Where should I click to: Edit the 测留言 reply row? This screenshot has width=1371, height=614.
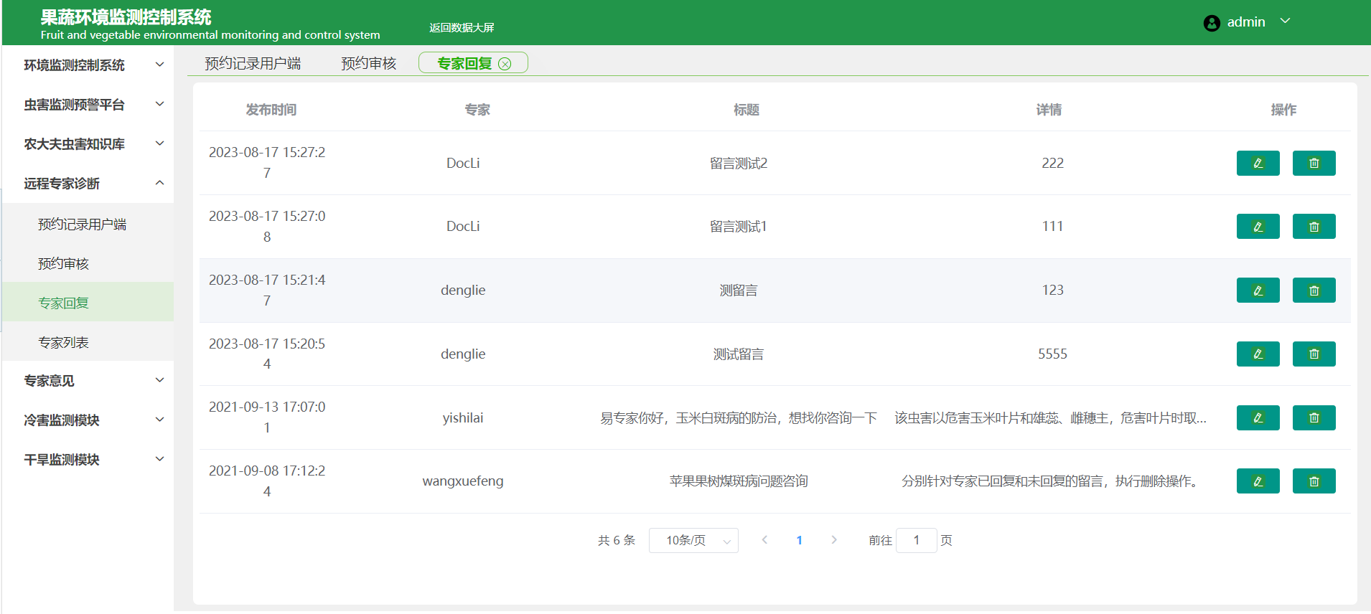click(x=1258, y=291)
